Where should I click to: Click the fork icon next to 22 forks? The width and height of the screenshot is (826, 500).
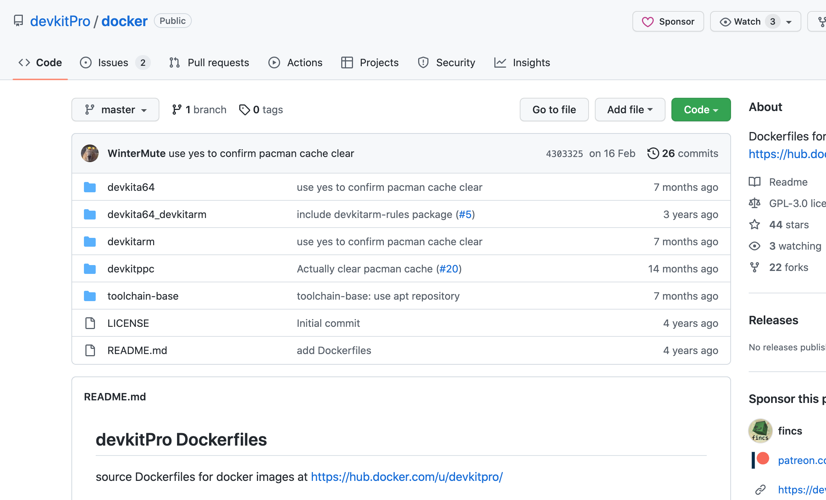click(755, 267)
